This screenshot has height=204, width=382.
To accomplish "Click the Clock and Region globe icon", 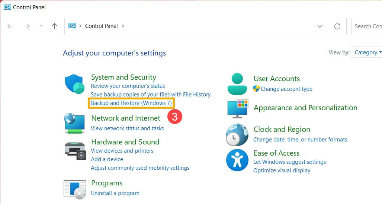I will pyautogui.click(x=237, y=134).
